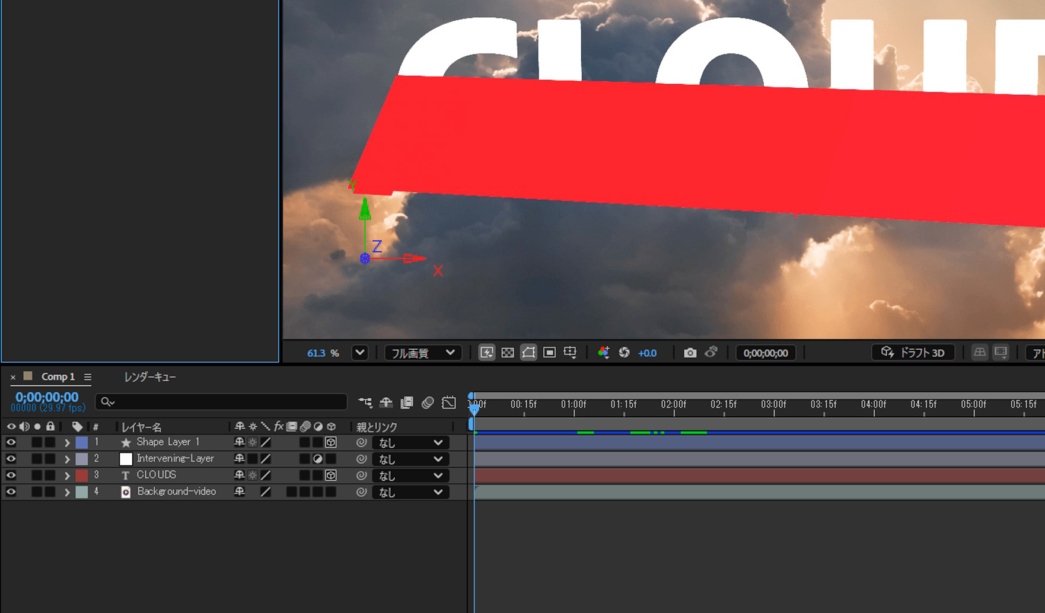Open the region of interest tool
Image resolution: width=1045 pixels, height=613 pixels.
[x=549, y=353]
